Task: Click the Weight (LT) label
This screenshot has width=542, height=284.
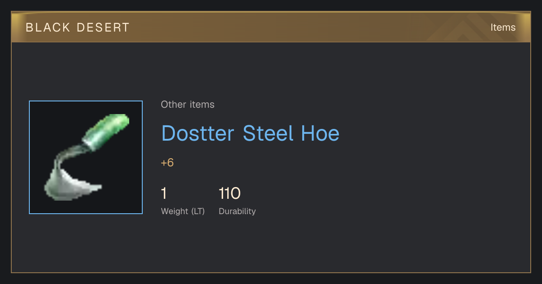Action: click(183, 211)
